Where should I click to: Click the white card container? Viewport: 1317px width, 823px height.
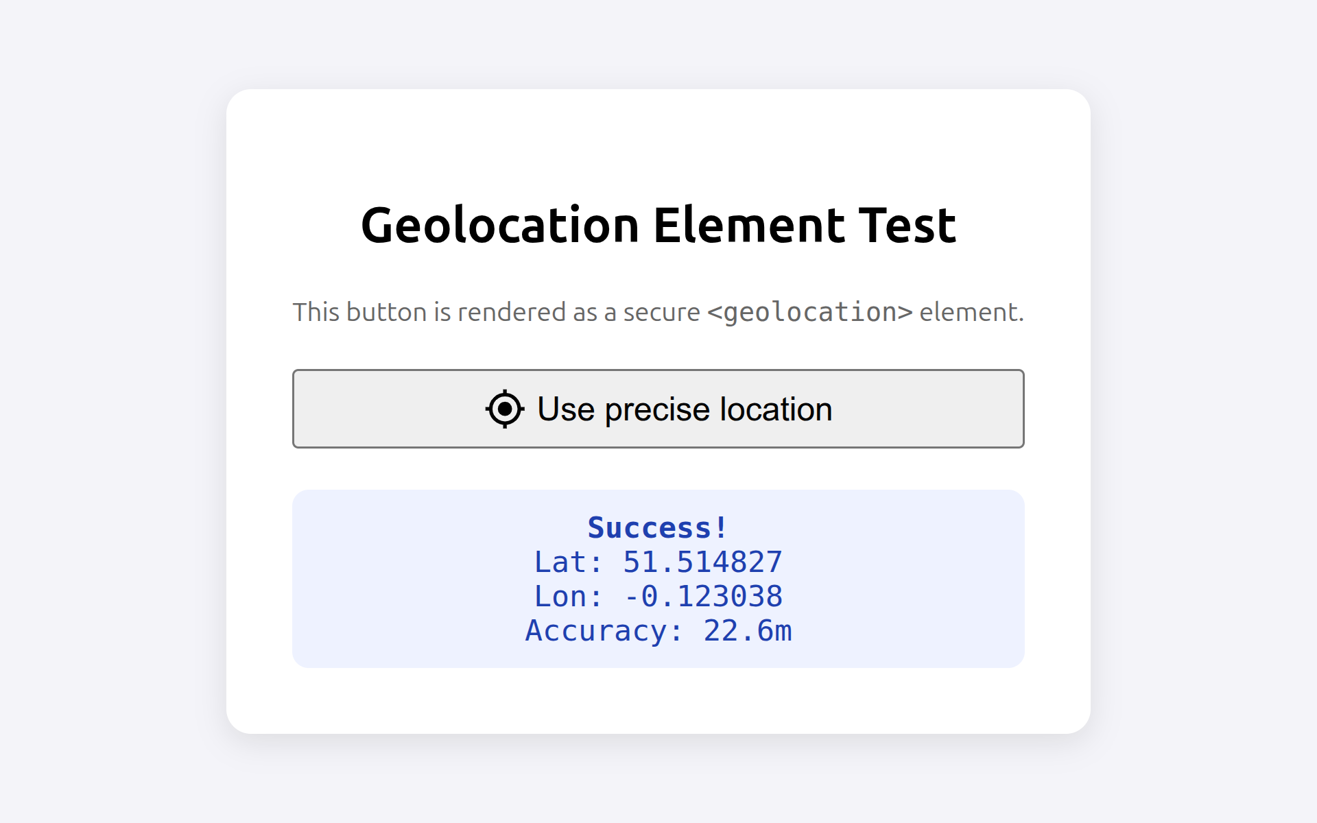(x=658, y=700)
